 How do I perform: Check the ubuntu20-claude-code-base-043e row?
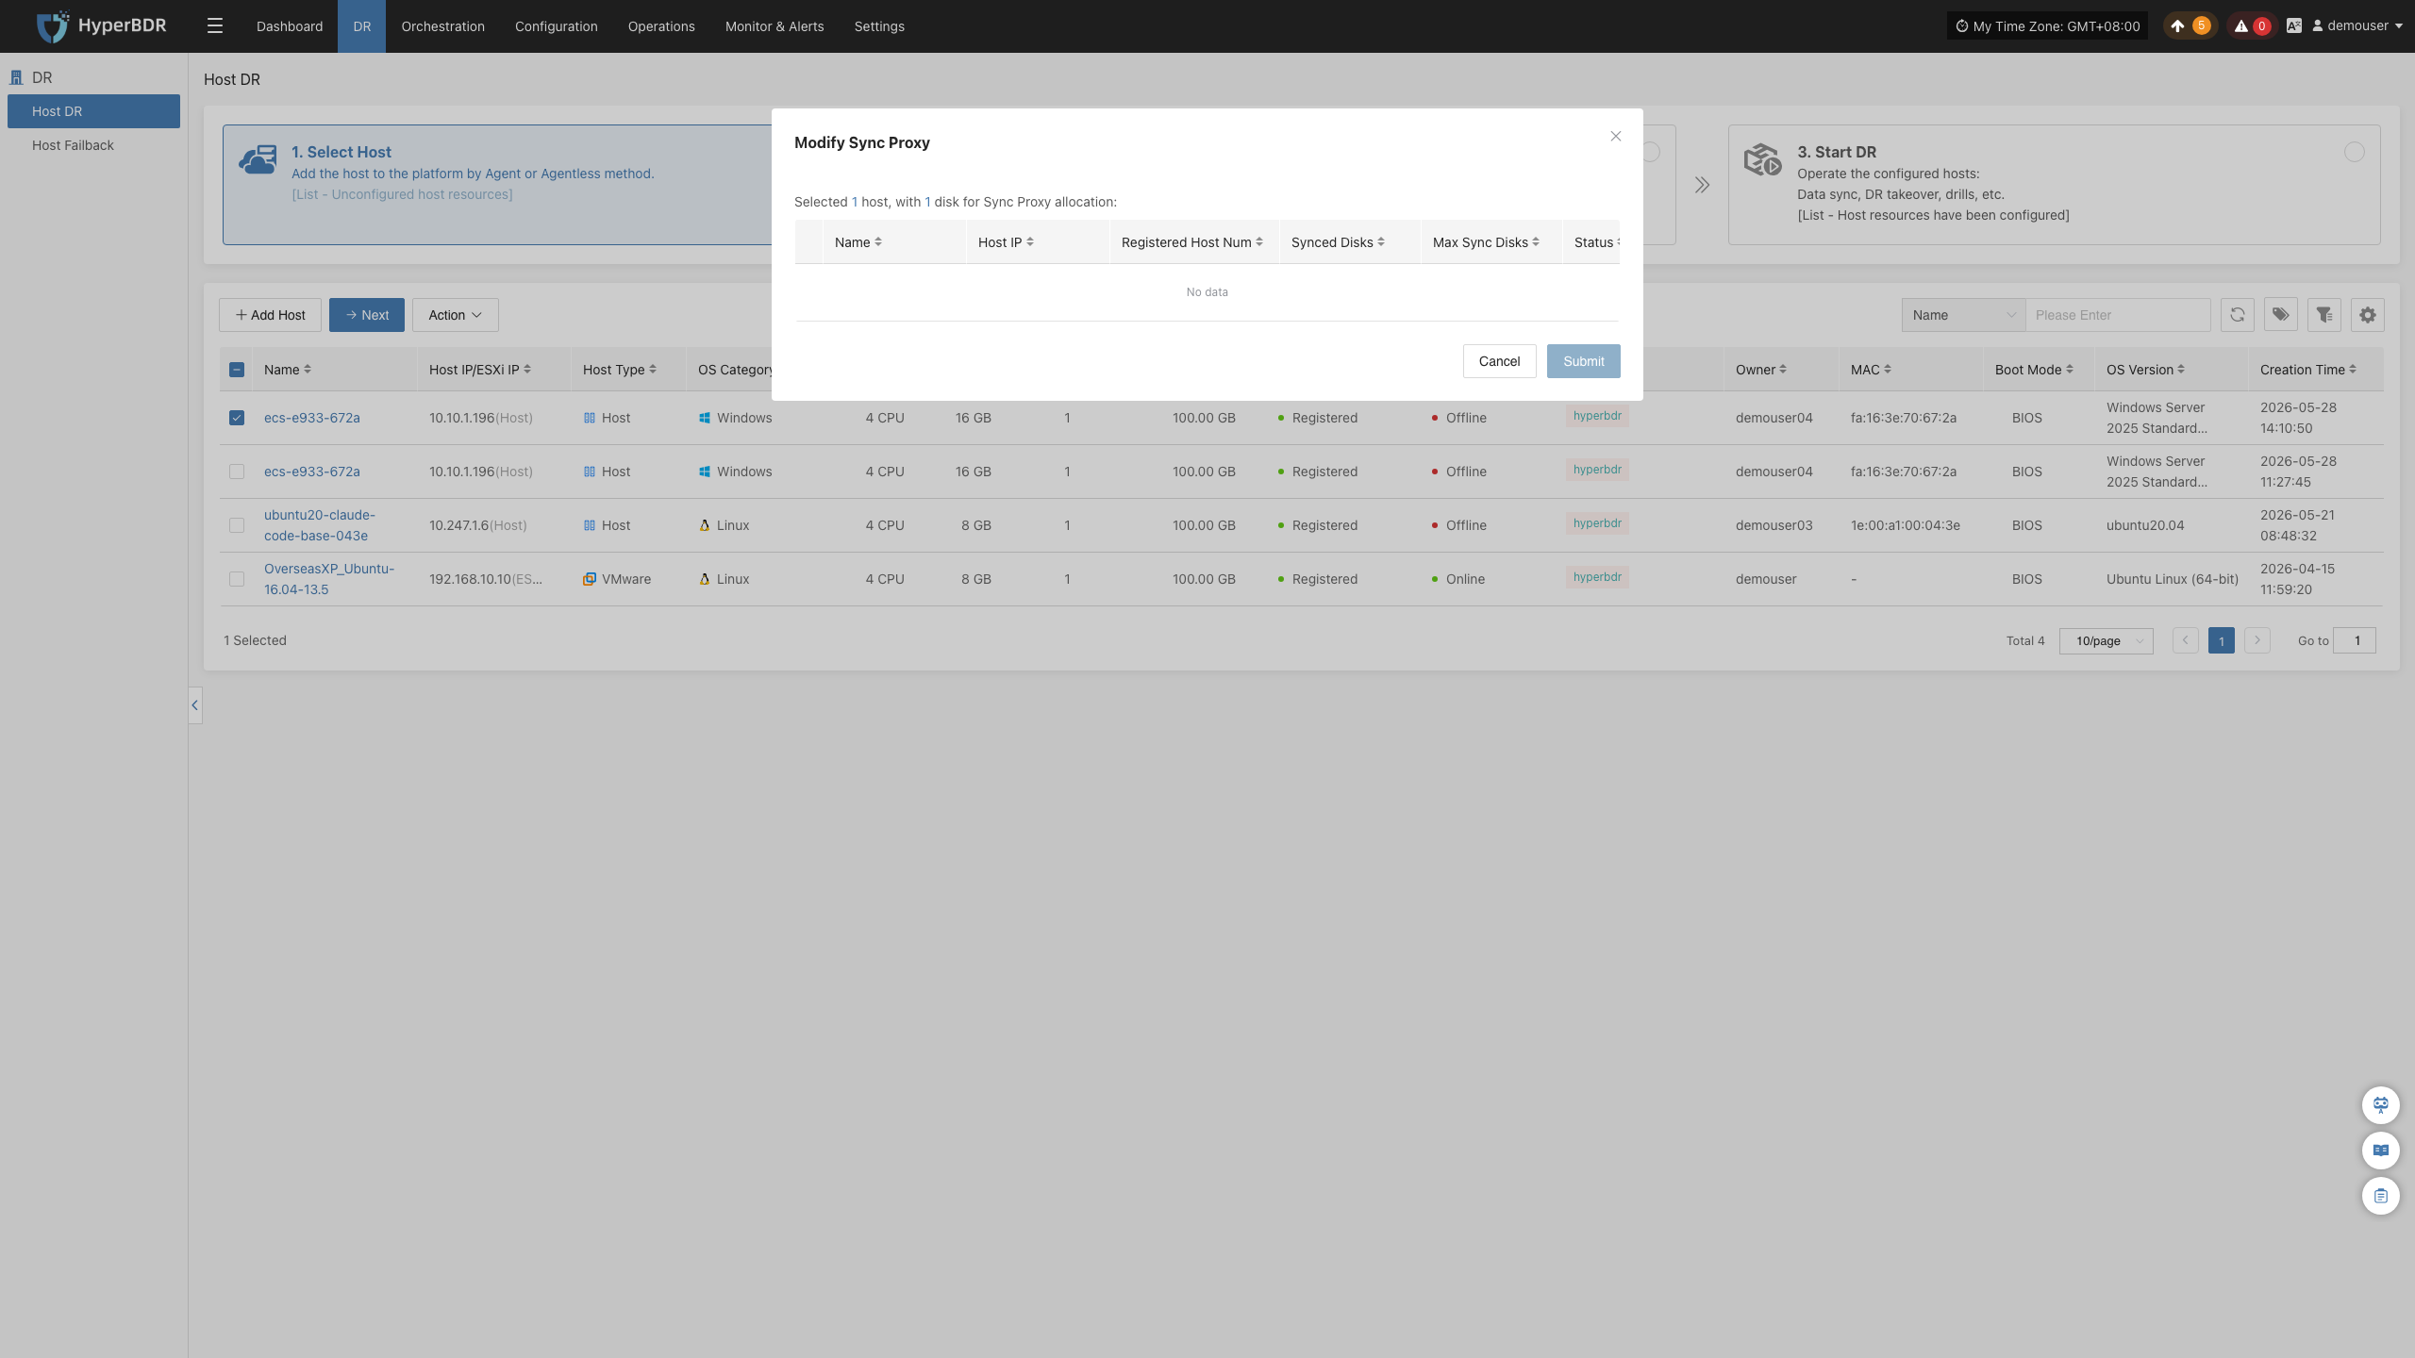click(237, 525)
